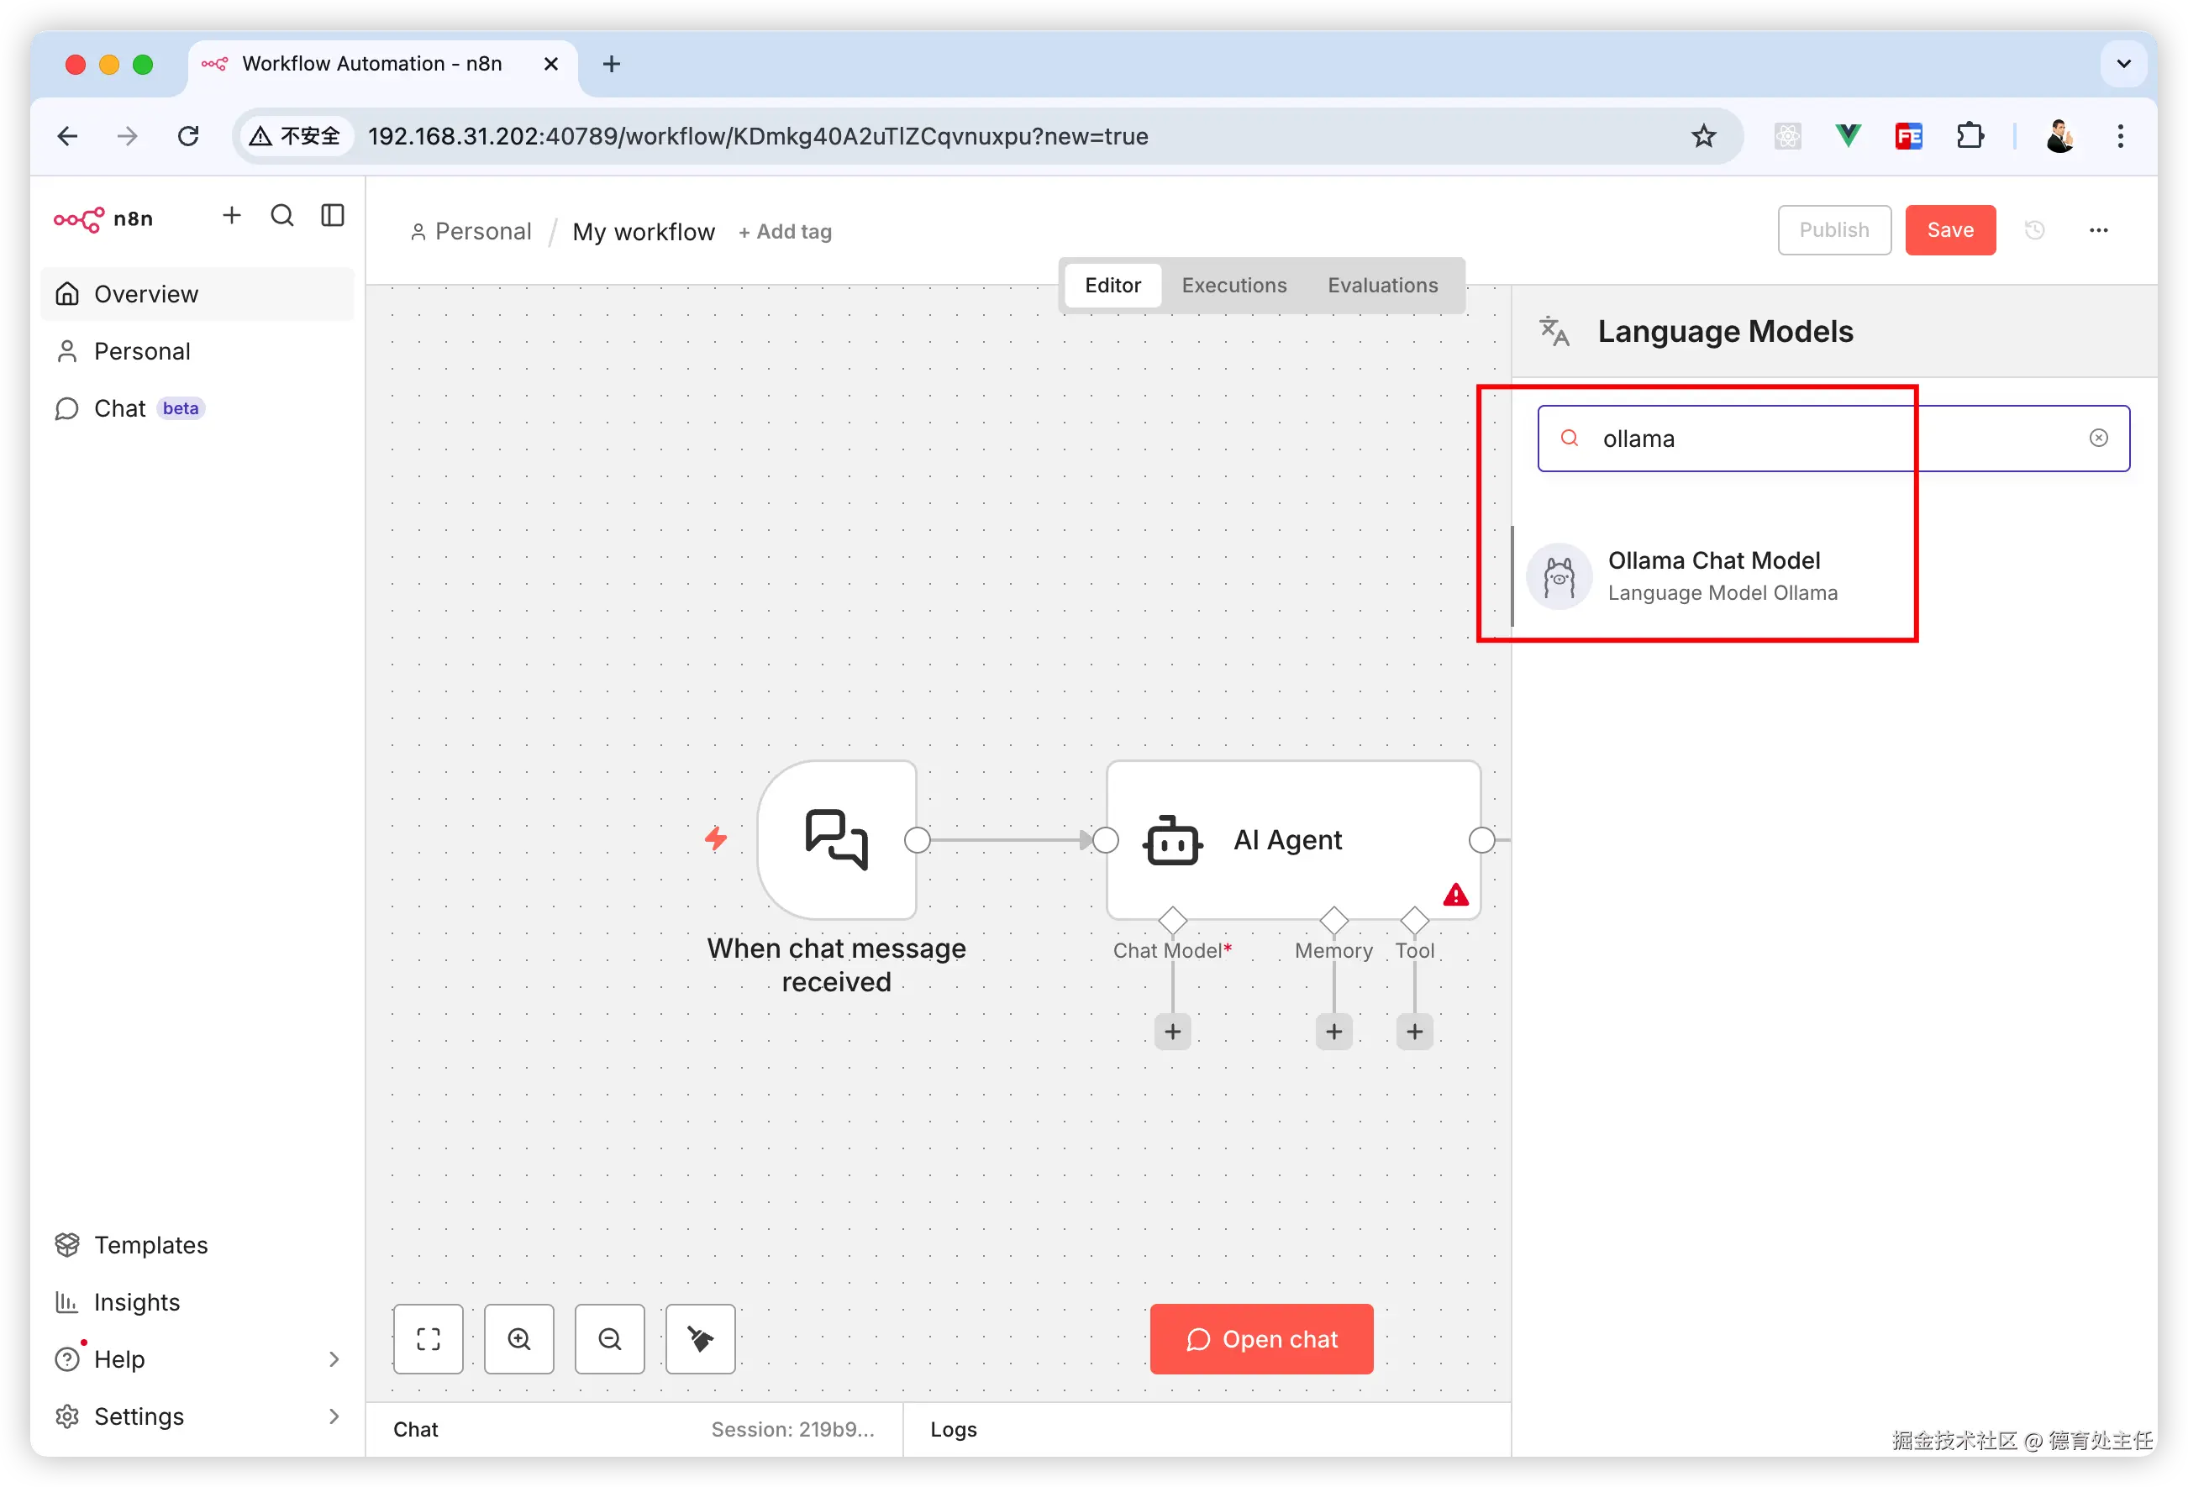Open the workflow three-dots options menu
The width and height of the screenshot is (2188, 1487).
2099,229
